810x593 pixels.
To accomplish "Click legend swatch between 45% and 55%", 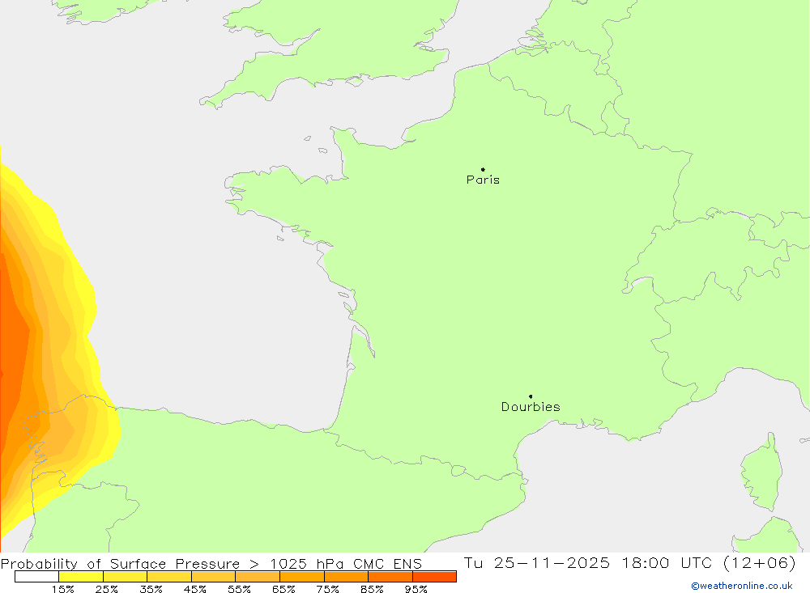I will click(213, 577).
